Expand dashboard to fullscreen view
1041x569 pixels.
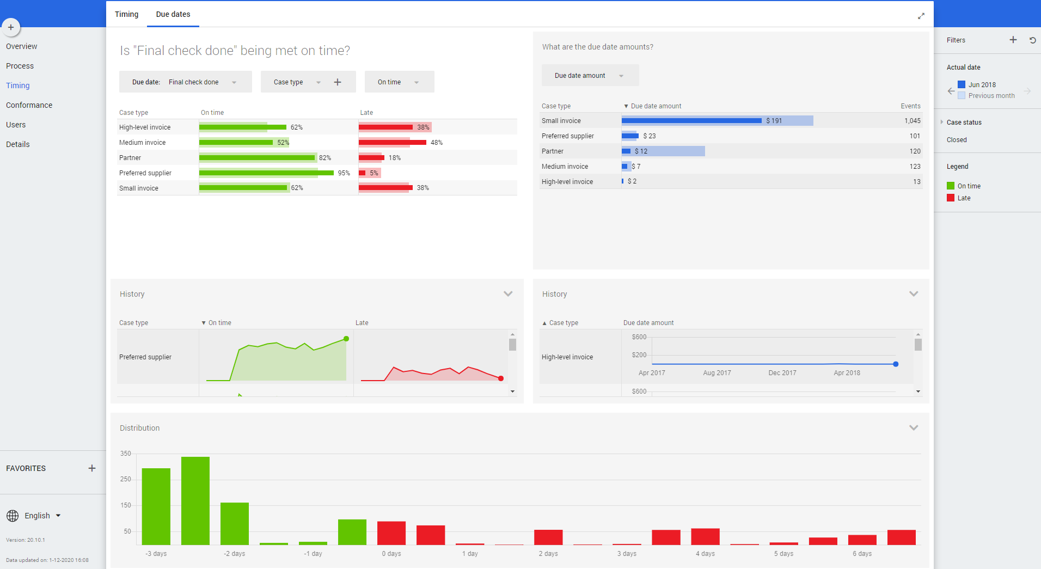coord(921,16)
